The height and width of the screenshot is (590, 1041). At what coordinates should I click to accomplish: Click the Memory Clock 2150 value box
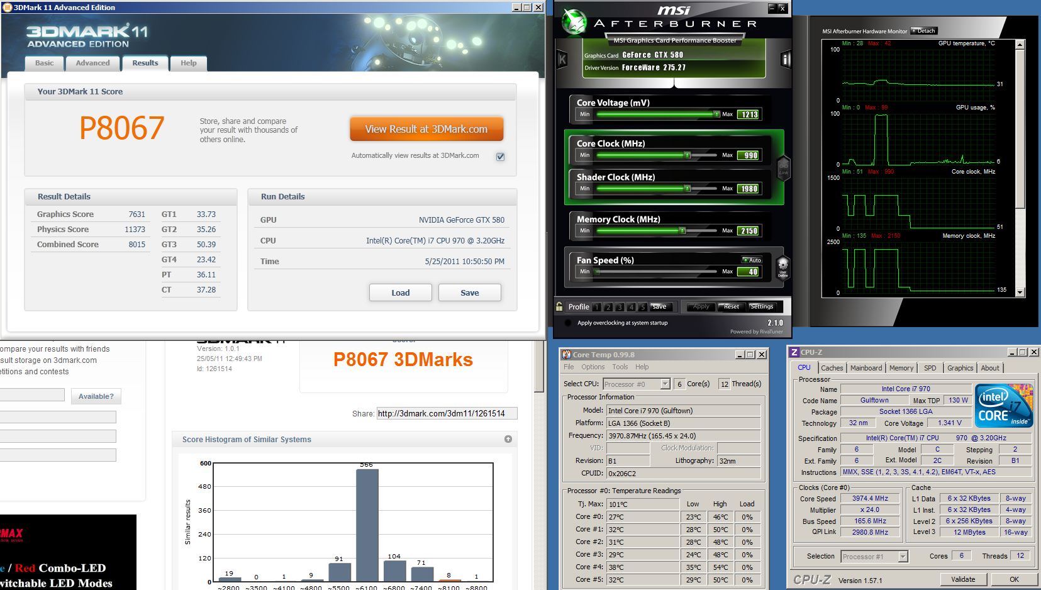[x=749, y=231]
